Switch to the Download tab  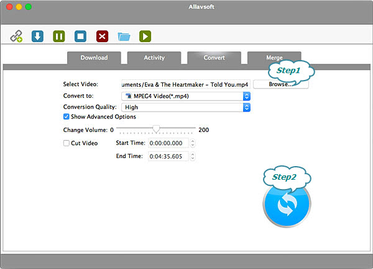pyautogui.click(x=94, y=58)
